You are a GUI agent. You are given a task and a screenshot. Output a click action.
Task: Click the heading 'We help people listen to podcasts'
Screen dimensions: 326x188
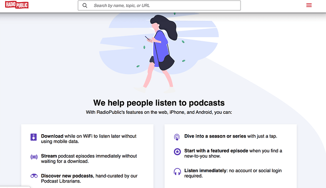(x=159, y=103)
